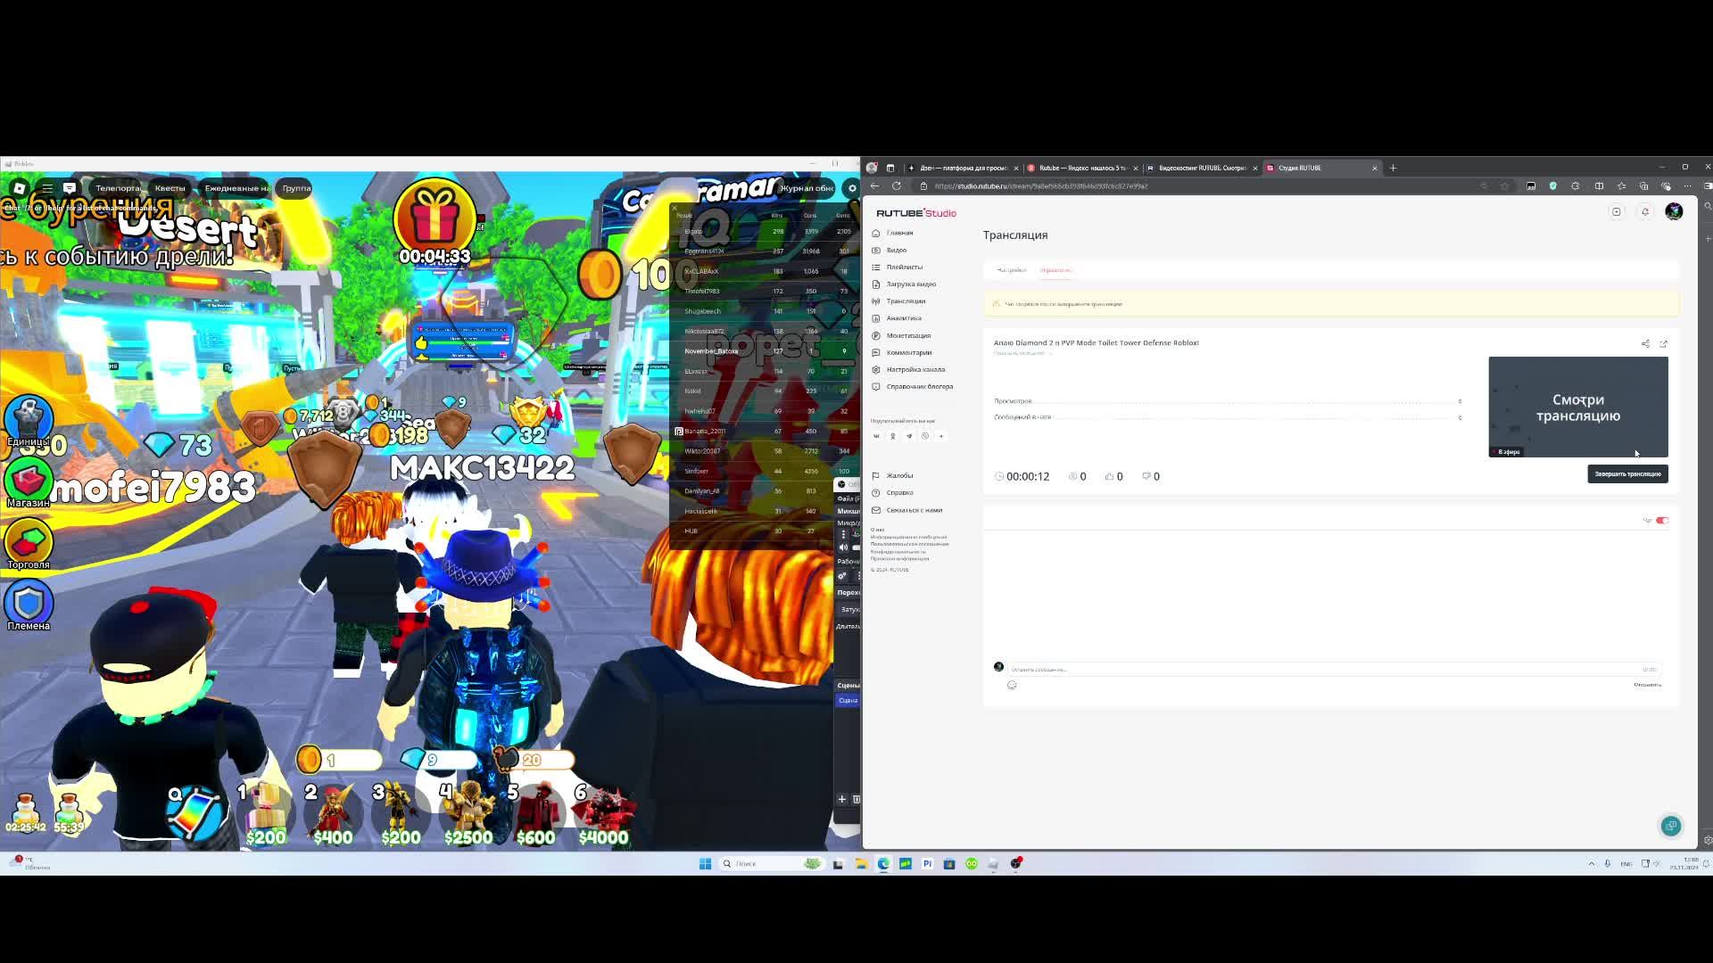
Task: Open the Windows Start button
Action: pyautogui.click(x=705, y=863)
